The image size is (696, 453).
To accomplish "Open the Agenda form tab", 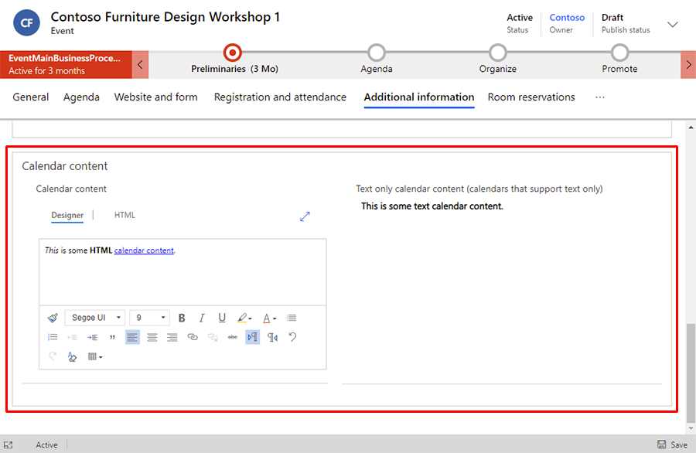I will [x=81, y=97].
